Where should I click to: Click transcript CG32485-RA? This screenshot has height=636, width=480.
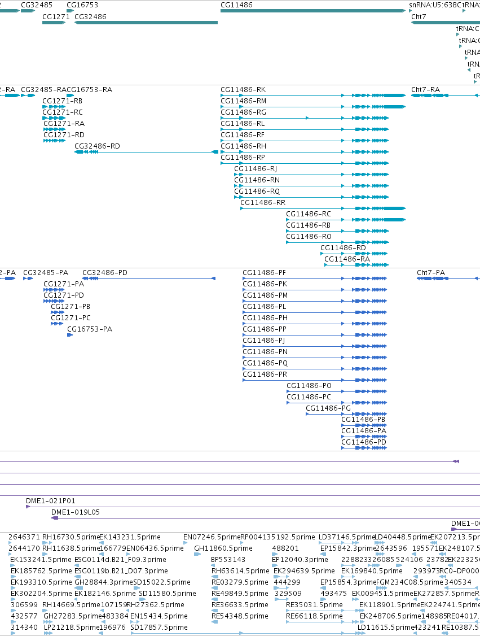pyautogui.click(x=44, y=90)
